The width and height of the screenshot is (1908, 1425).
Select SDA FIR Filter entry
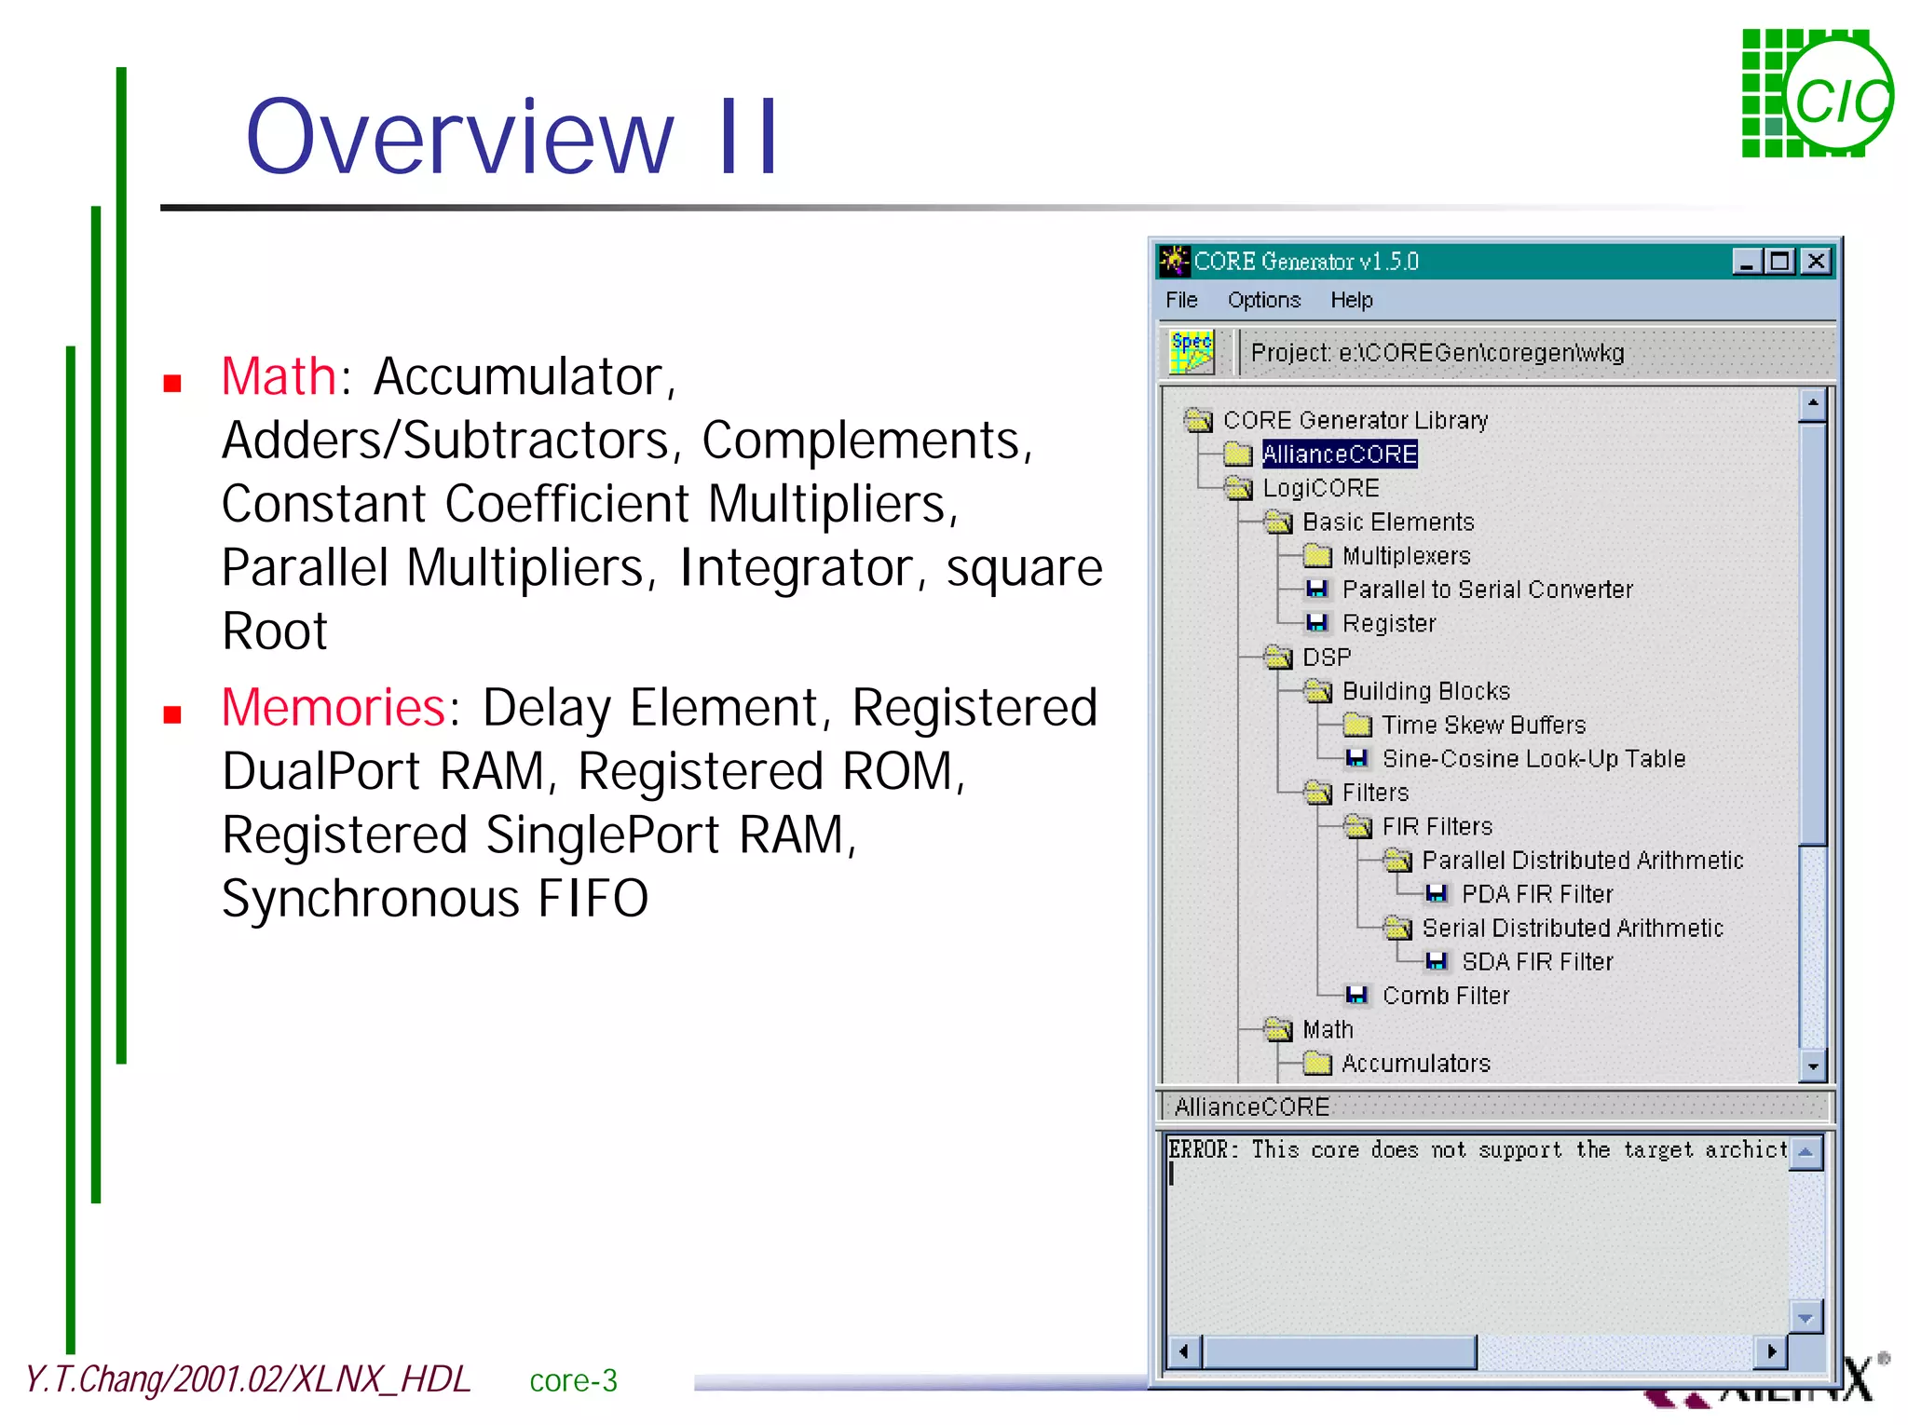(1537, 961)
